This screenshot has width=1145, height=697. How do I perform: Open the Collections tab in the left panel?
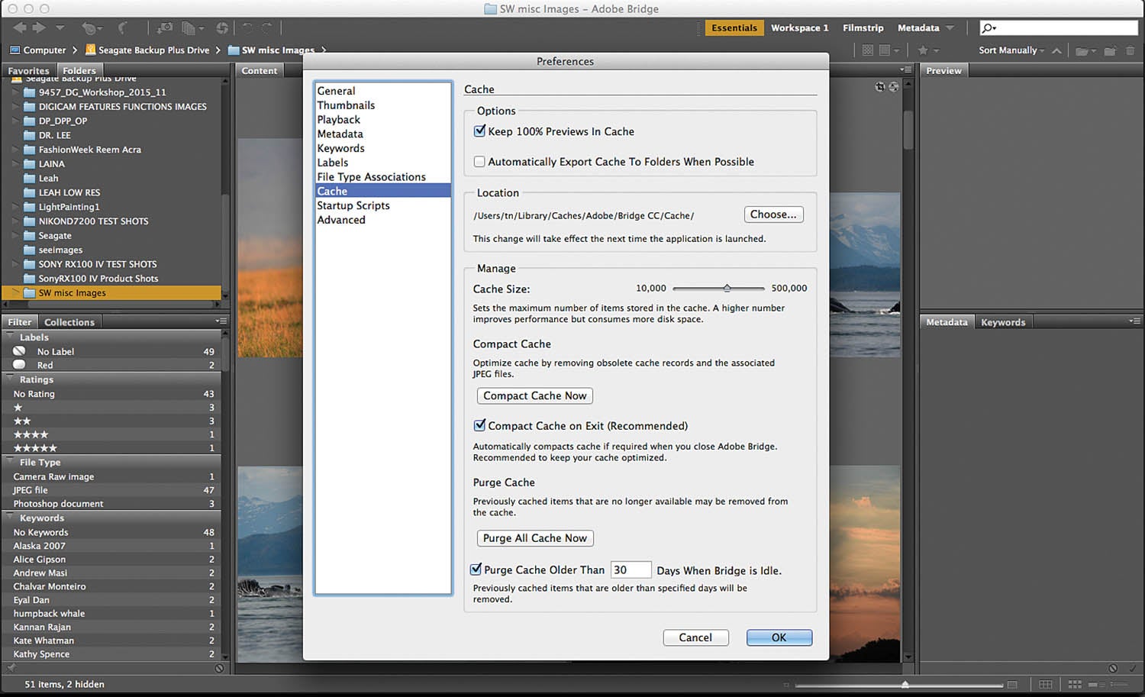(69, 321)
